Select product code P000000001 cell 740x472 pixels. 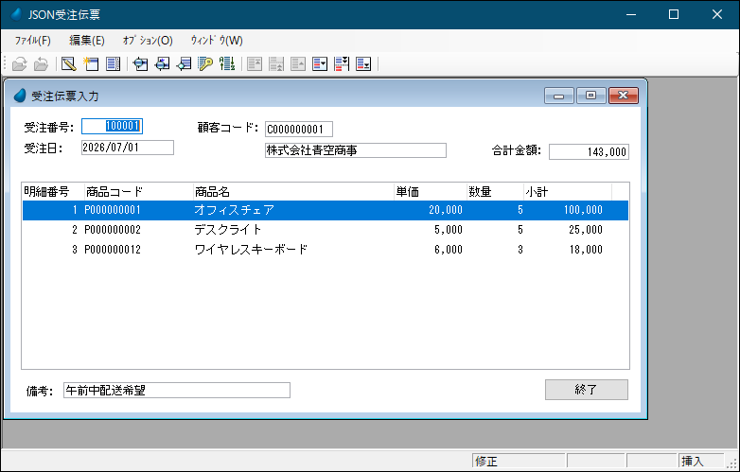coord(113,210)
